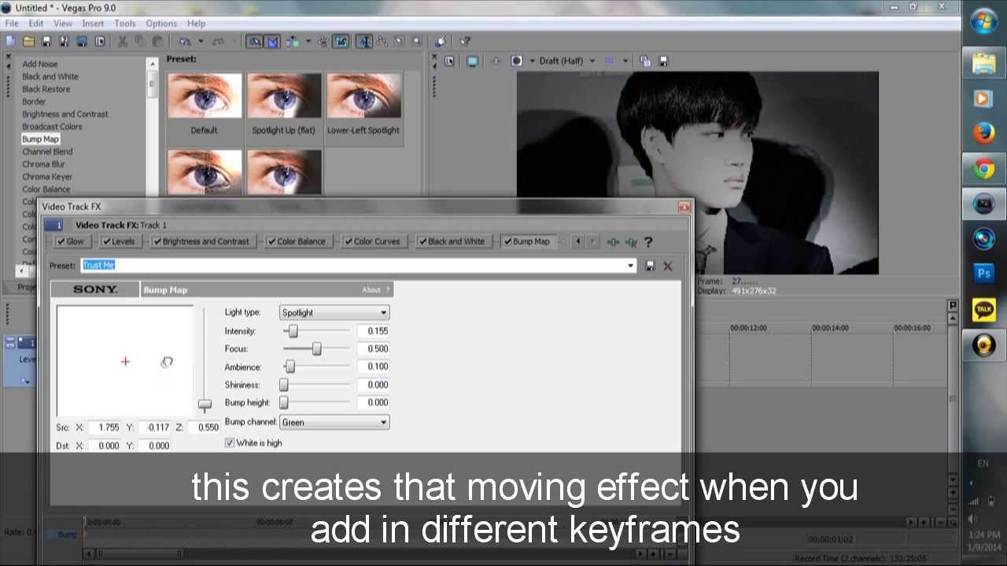Open the Tools menu
This screenshot has width=1007, height=566.
pos(125,24)
